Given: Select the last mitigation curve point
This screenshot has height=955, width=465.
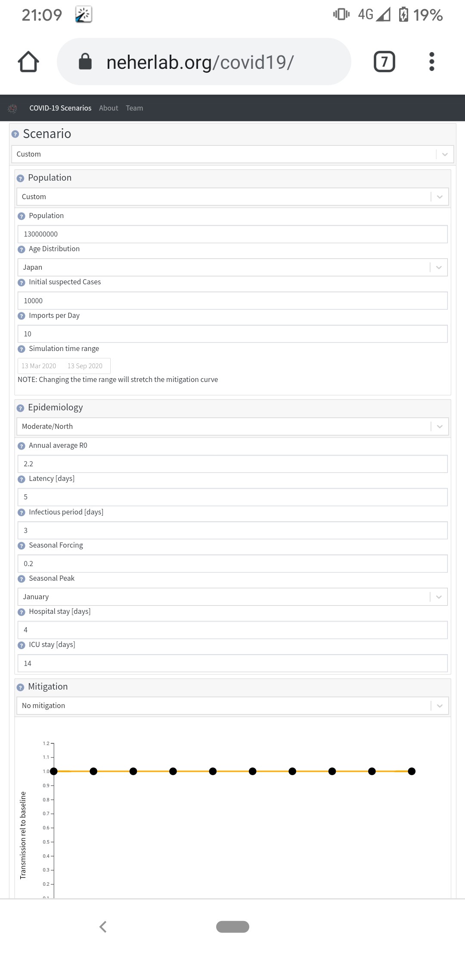Looking at the screenshot, I should tap(412, 771).
